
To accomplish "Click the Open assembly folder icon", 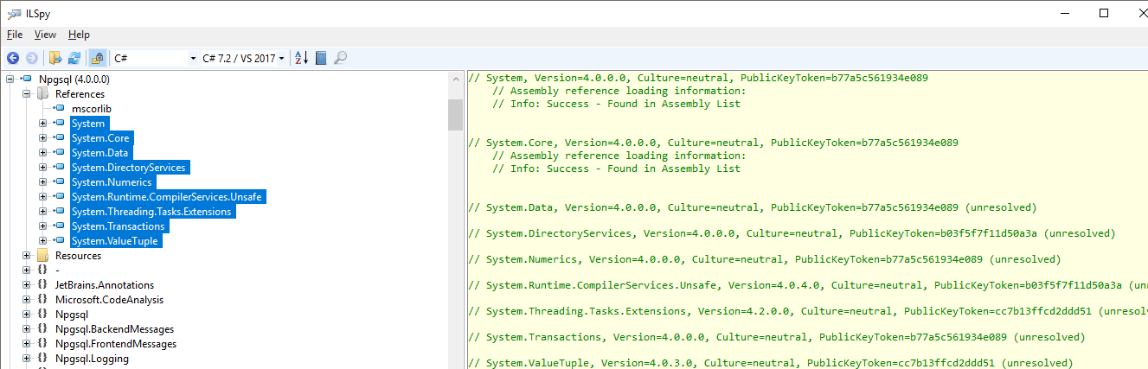I will [55, 58].
